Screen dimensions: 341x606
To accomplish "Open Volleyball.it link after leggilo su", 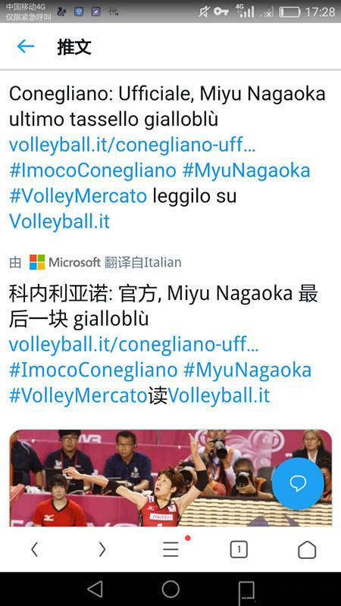I will 60,221.
